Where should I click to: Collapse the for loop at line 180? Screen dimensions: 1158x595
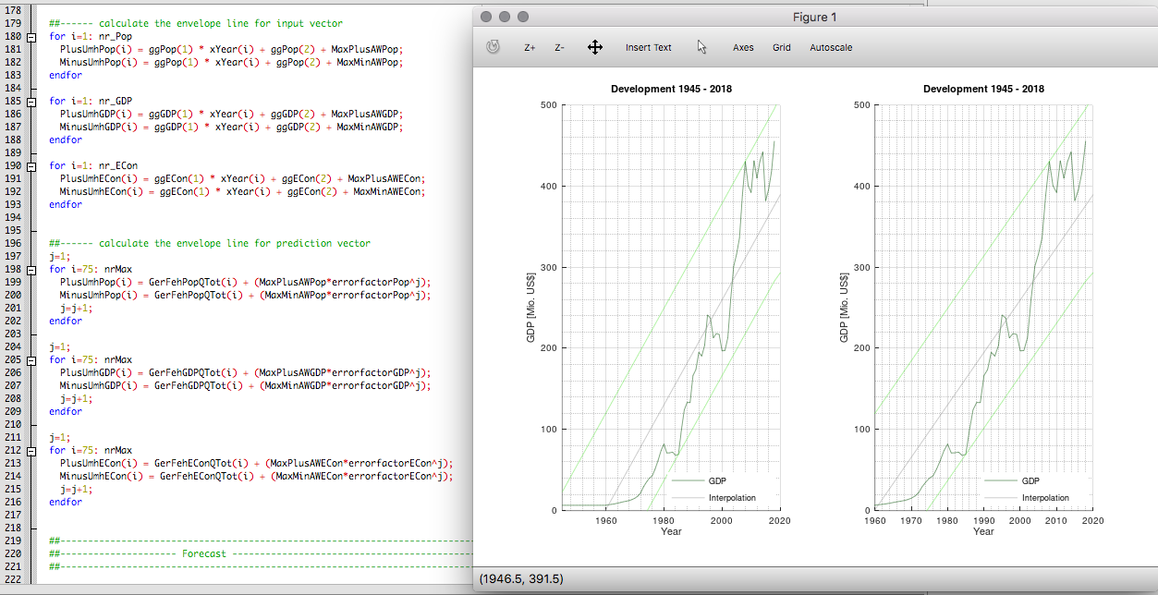31,37
